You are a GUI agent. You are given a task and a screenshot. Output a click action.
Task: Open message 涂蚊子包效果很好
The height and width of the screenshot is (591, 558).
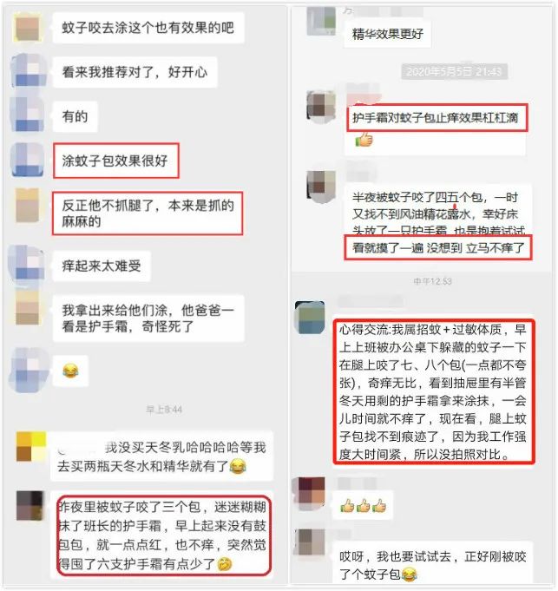(x=116, y=161)
